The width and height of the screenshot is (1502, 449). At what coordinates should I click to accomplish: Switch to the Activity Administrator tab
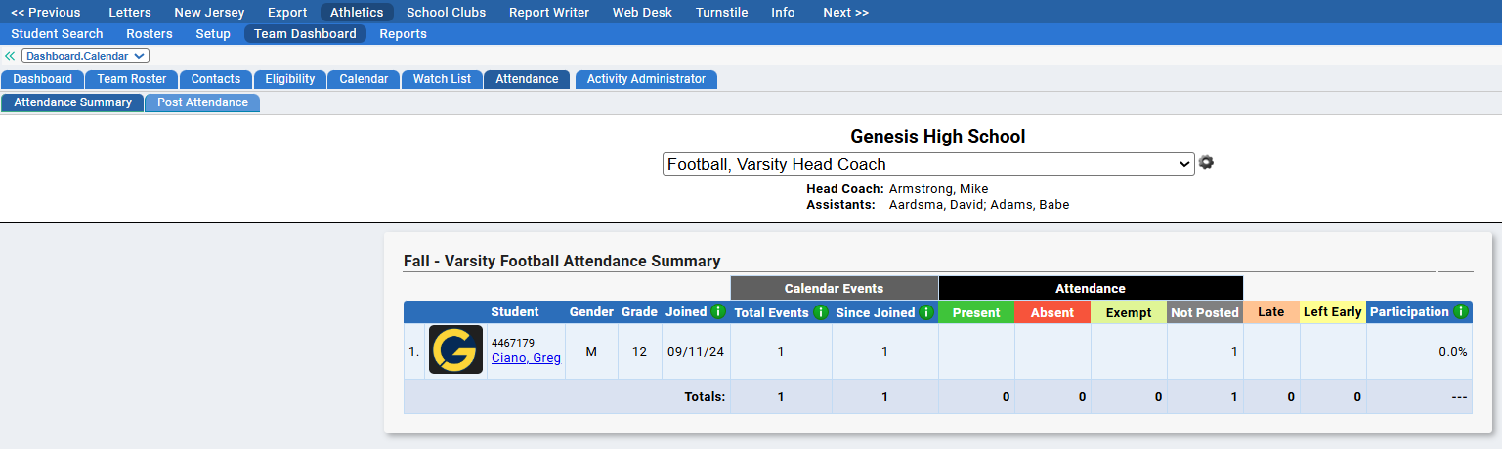pos(646,79)
